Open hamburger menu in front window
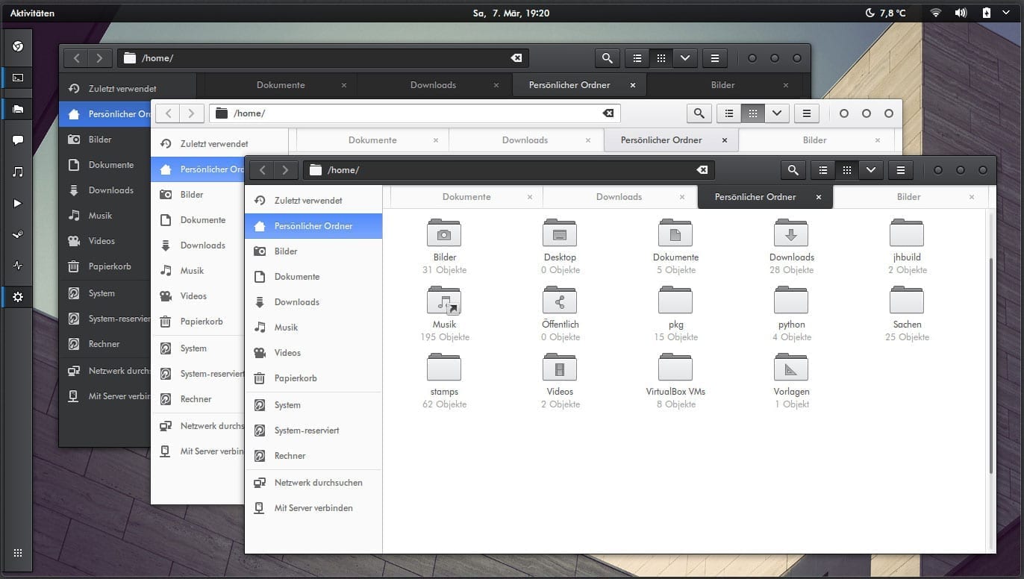 (x=901, y=170)
